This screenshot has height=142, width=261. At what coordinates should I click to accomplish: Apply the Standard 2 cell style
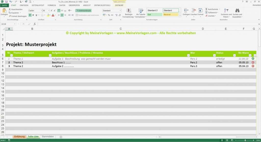coord(154,10)
